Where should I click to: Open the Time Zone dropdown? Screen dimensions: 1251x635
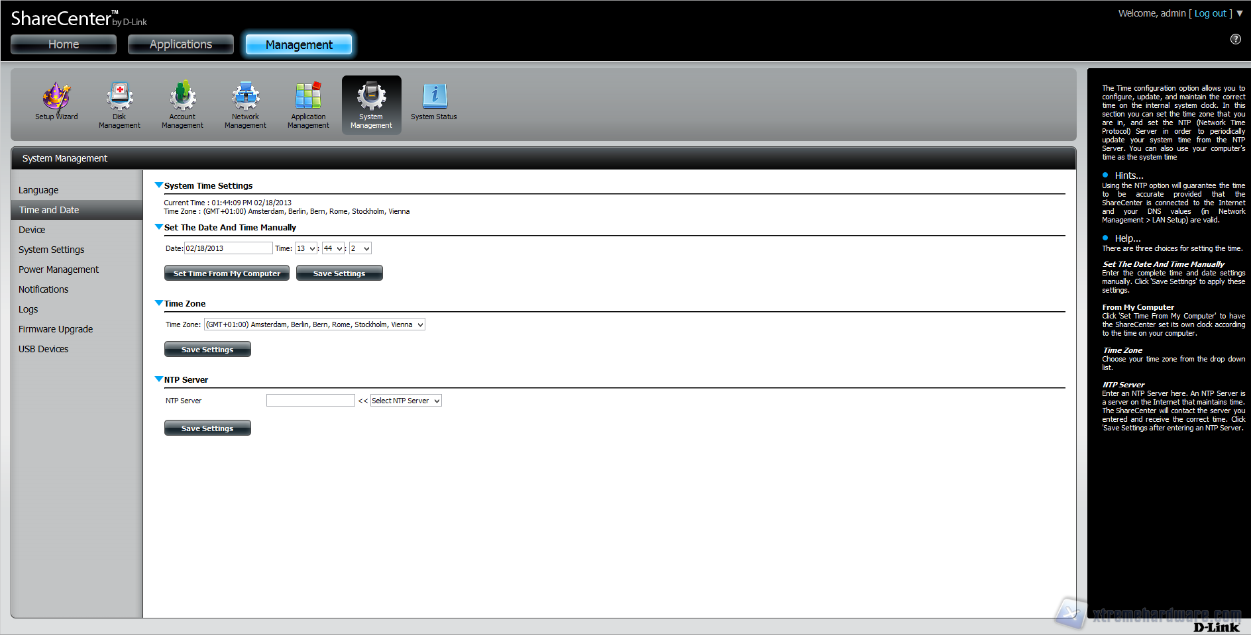tap(315, 324)
